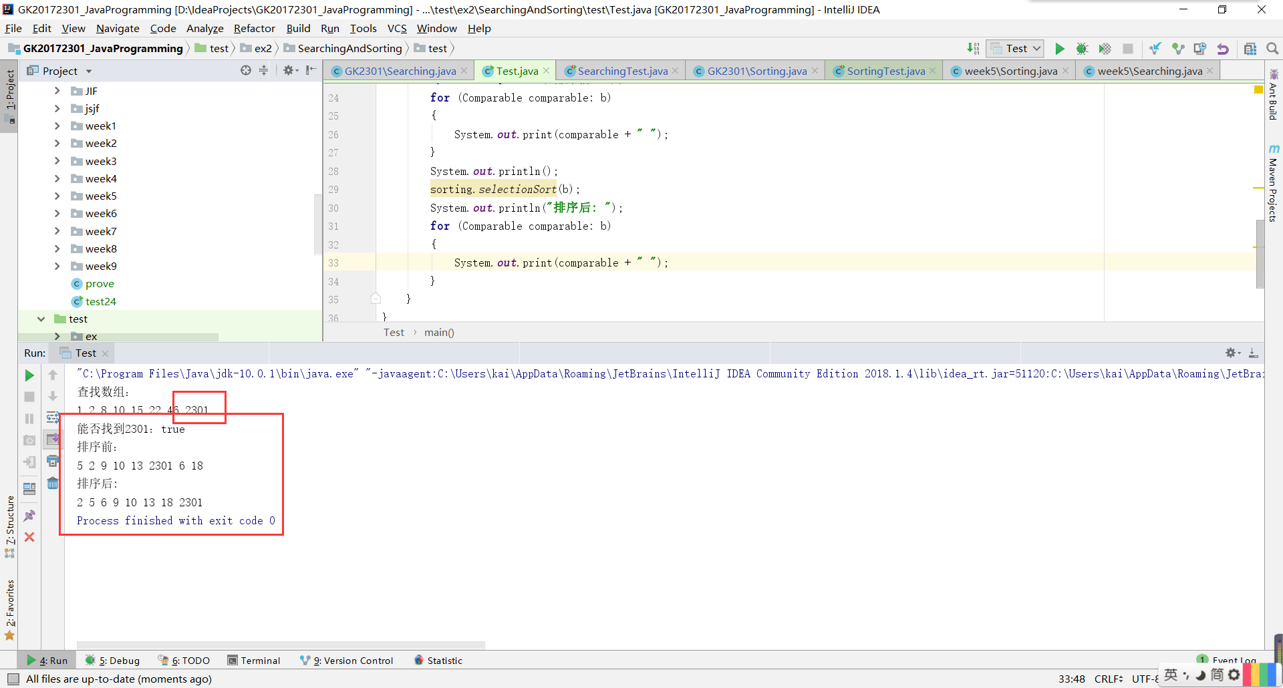Open the Refactor menu
Screen dimensions: 1283x688
click(255, 28)
